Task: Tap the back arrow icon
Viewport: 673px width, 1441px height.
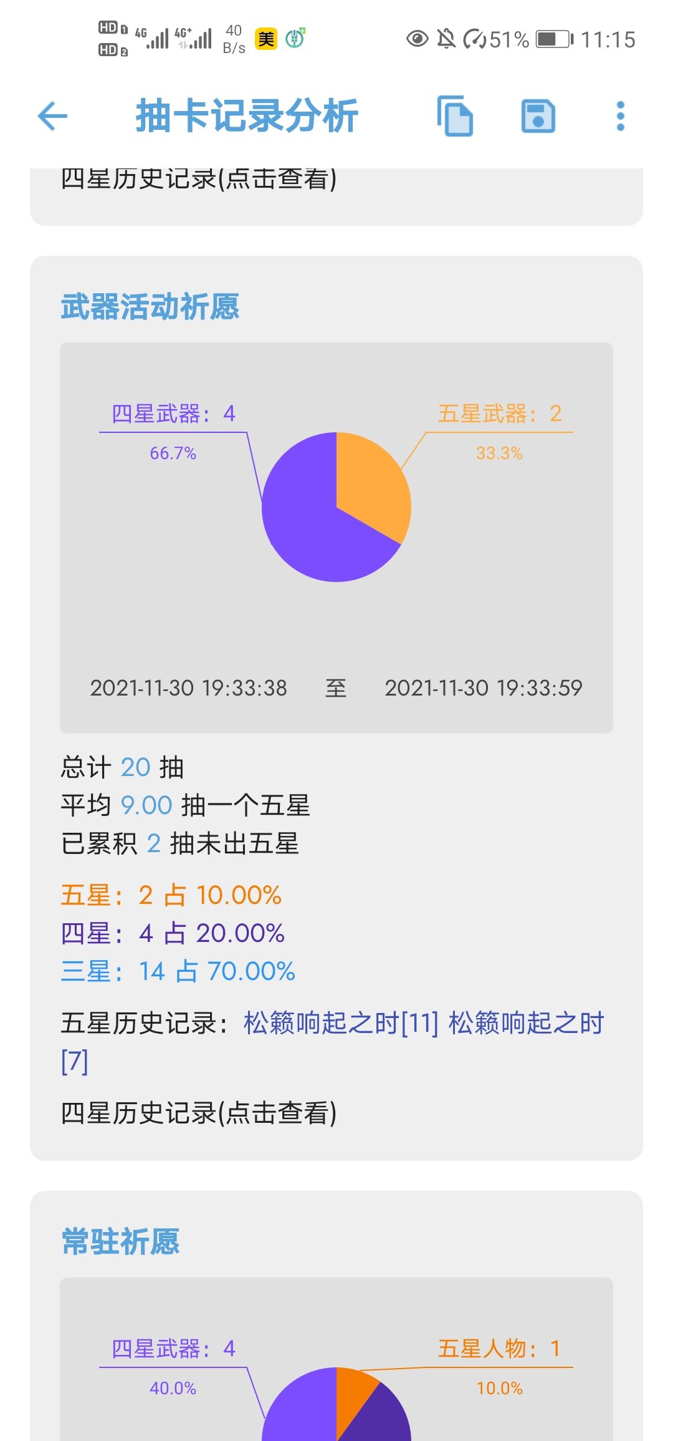Action: click(52, 116)
